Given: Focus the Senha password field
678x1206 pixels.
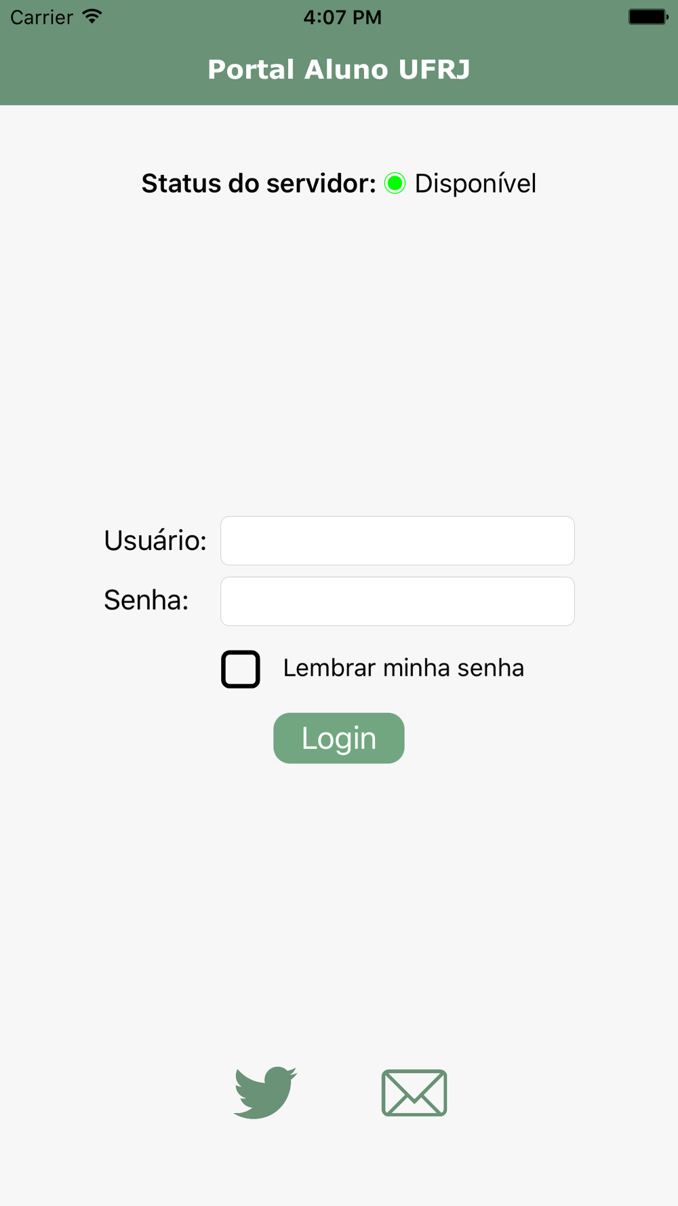Looking at the screenshot, I should click(397, 601).
